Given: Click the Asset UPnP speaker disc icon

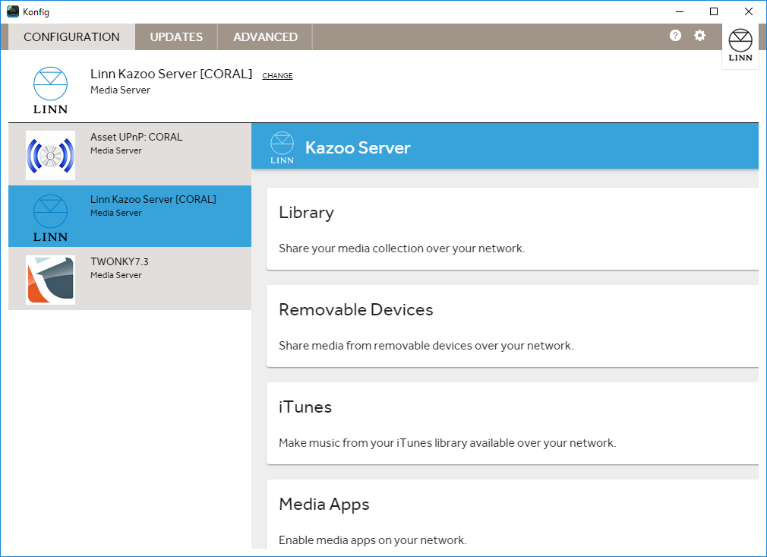Looking at the screenshot, I should (50, 155).
